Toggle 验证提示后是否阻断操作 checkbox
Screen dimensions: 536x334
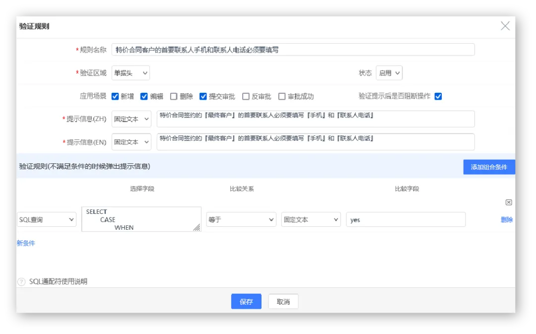438,96
